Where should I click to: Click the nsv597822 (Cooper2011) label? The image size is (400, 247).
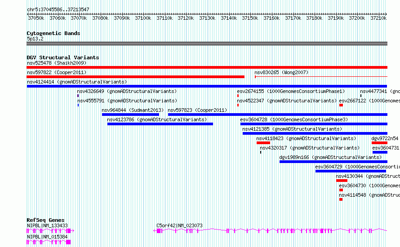pyautogui.click(x=57, y=72)
